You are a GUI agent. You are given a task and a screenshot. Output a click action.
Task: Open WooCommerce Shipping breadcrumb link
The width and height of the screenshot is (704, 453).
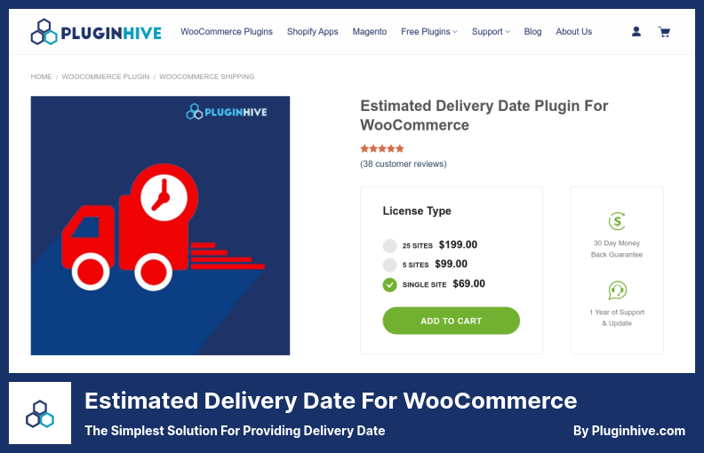click(x=207, y=76)
